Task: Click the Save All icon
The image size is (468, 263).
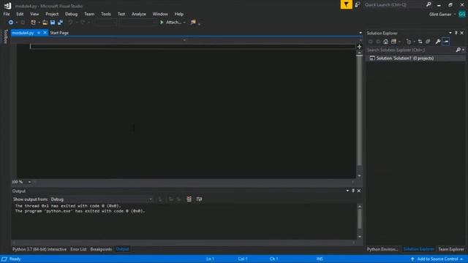Action: (x=60, y=23)
